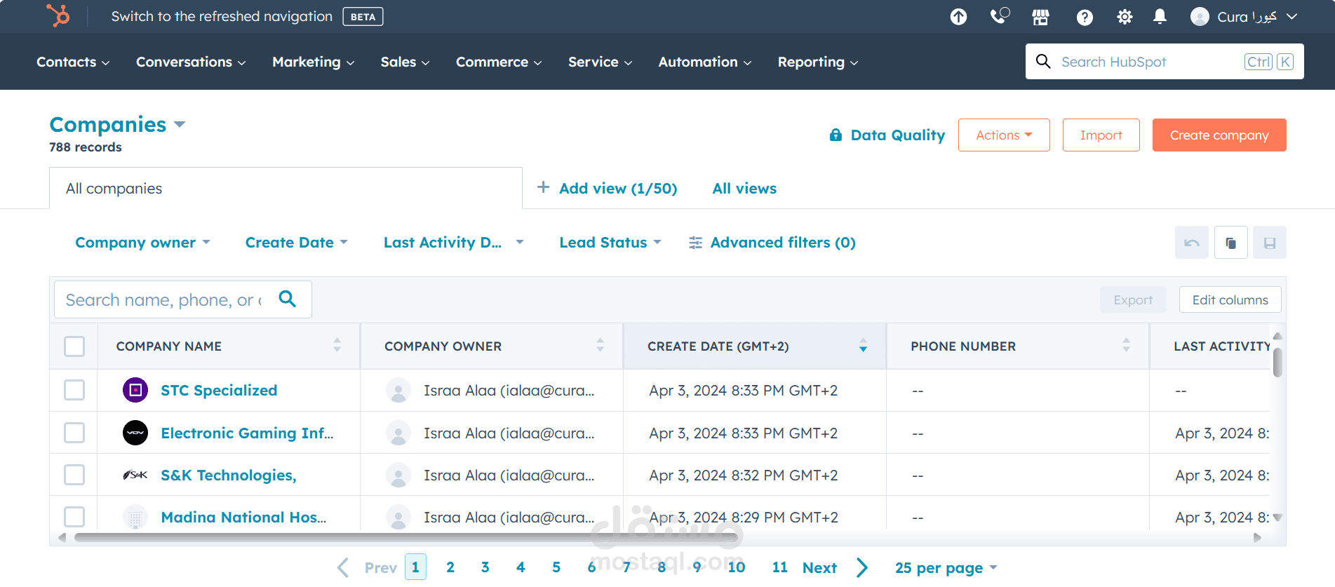
Task: Click the Create company button
Action: 1219,135
